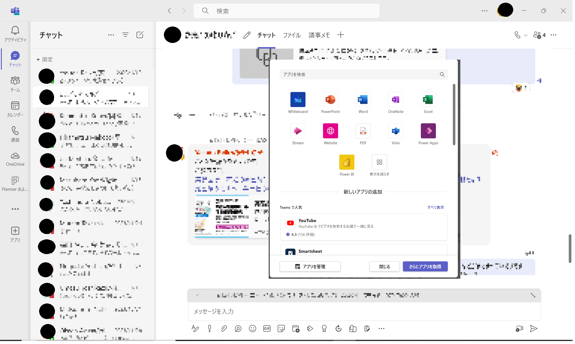Click the さらにアプリを取得 button
Viewport: 575px width, 344px height.
(425, 266)
